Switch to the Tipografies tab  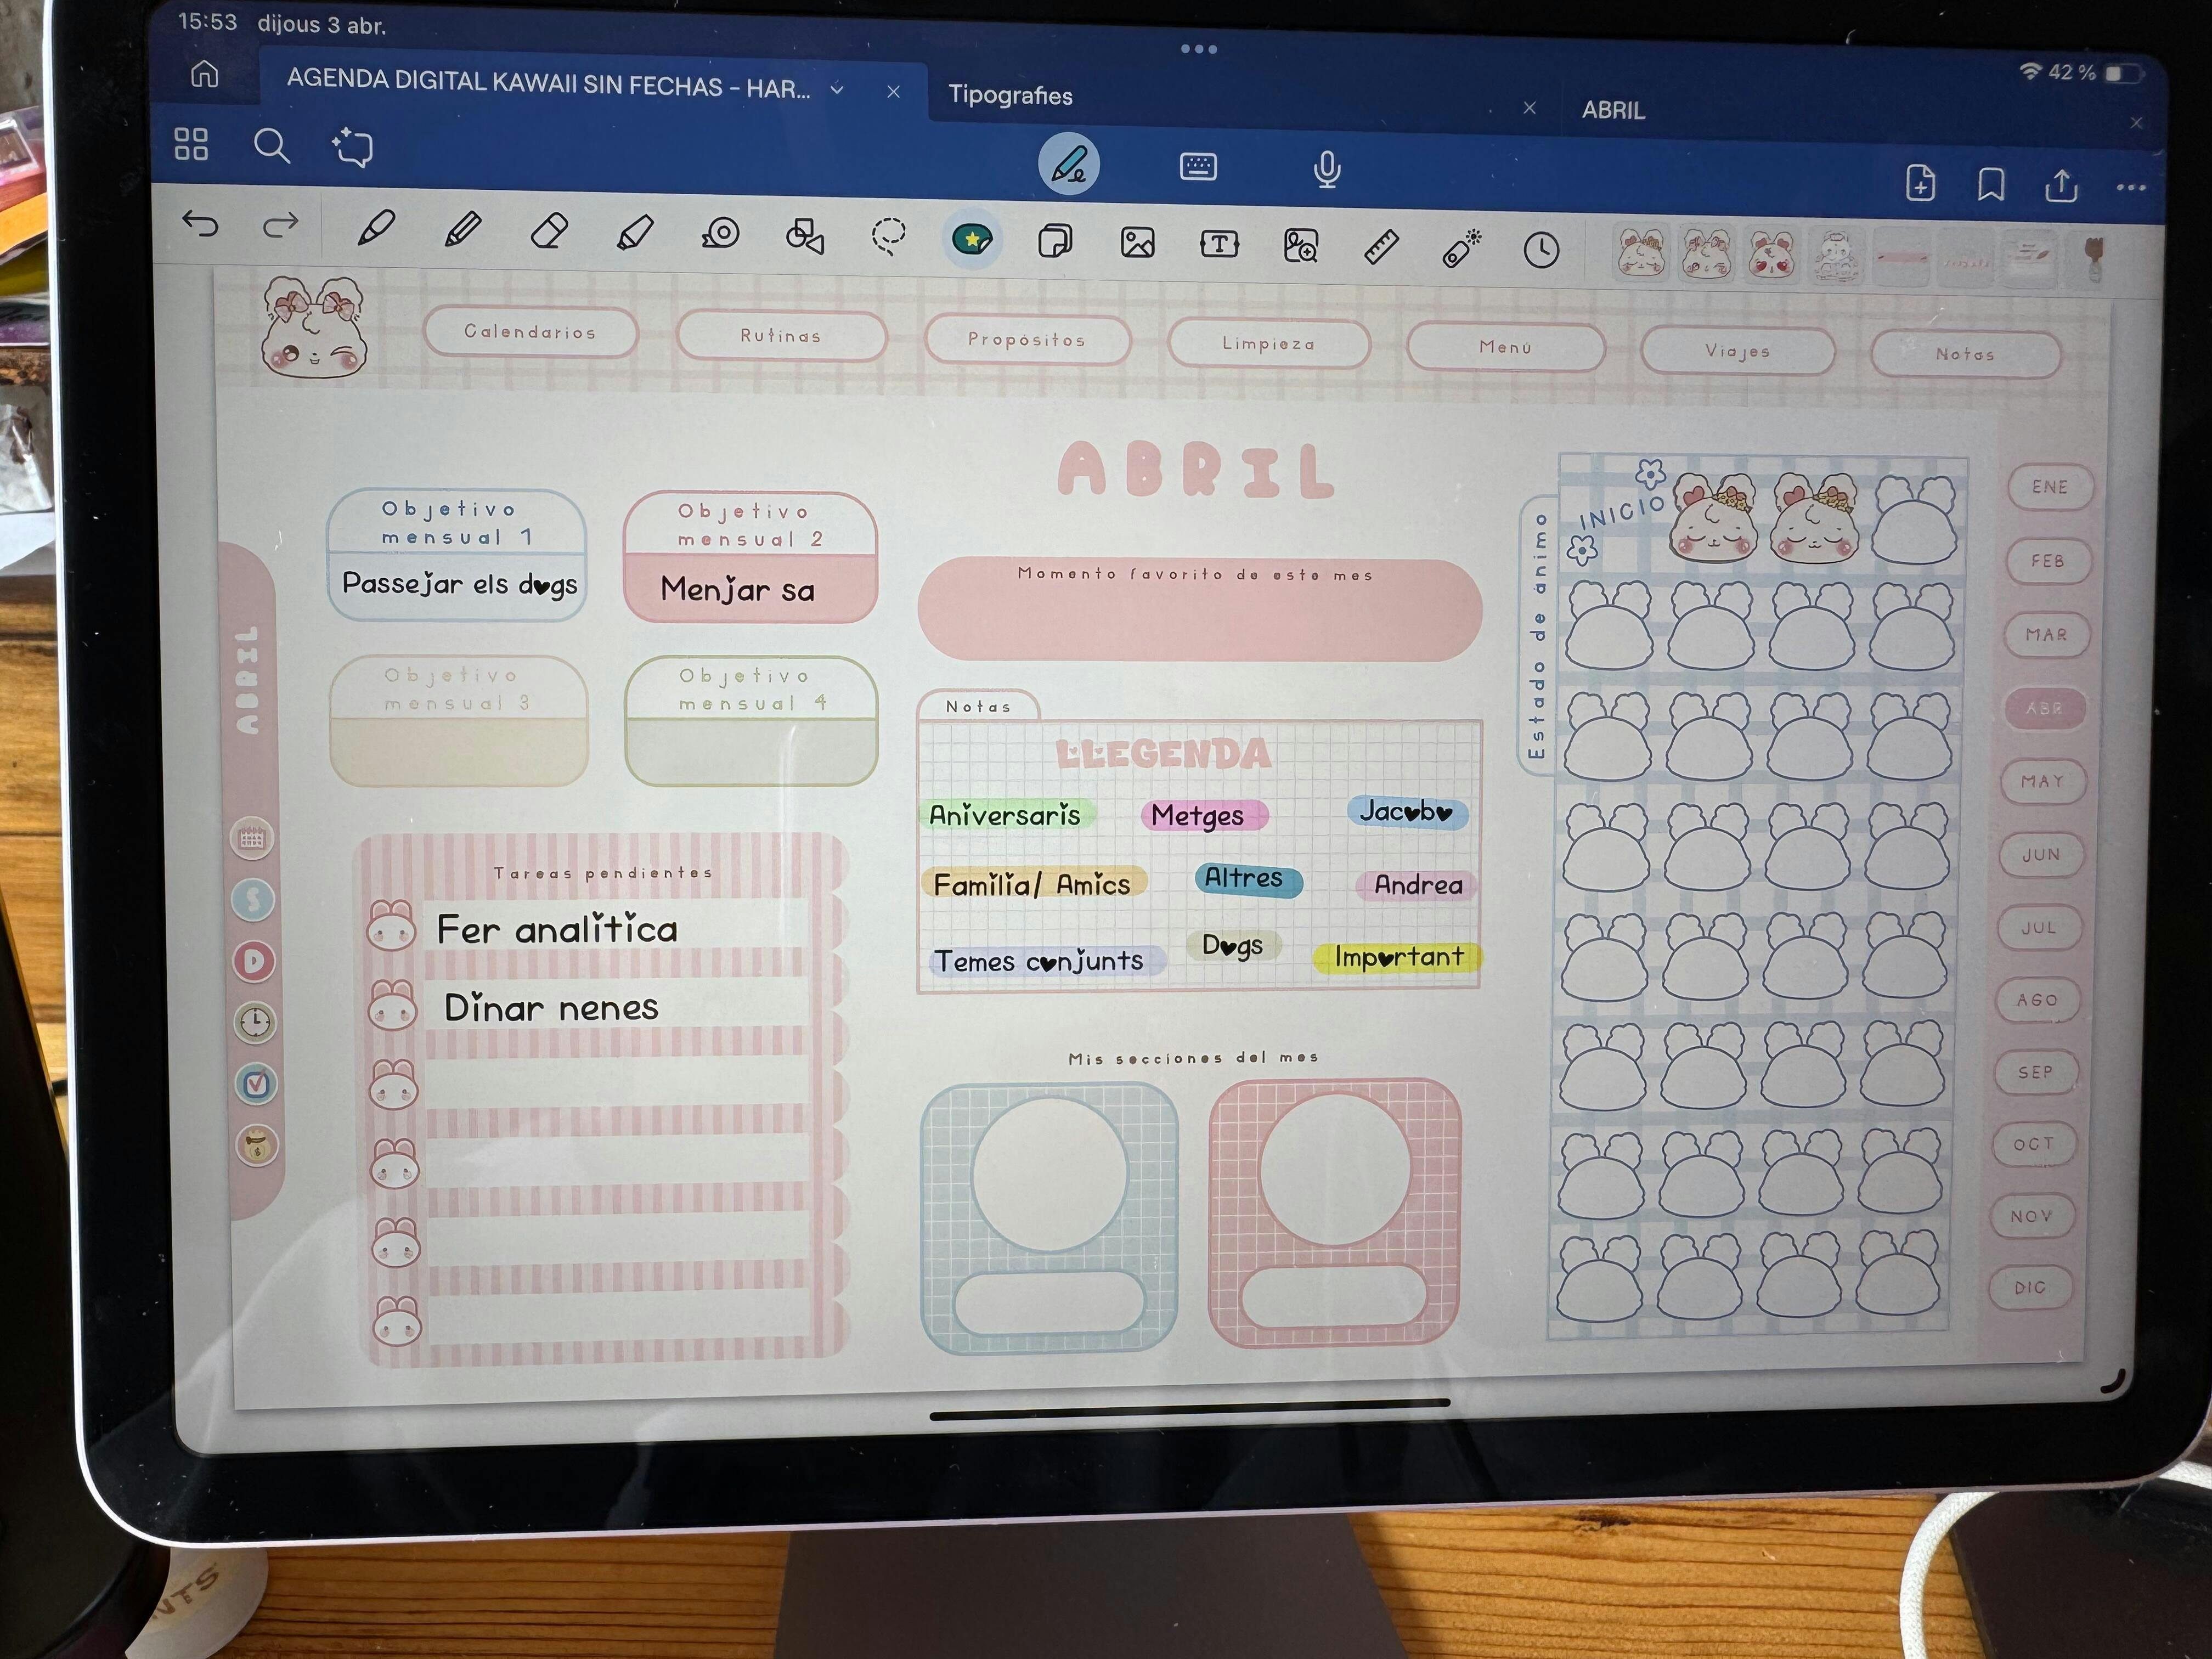[1010, 95]
